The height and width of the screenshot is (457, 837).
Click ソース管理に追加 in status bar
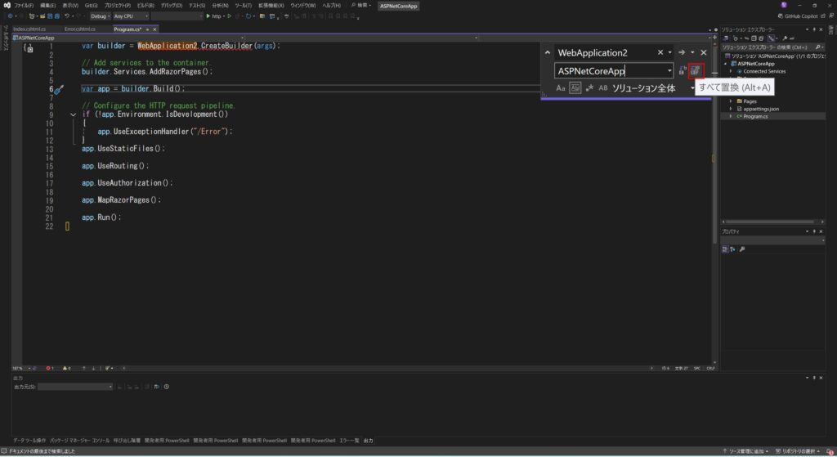point(745,451)
